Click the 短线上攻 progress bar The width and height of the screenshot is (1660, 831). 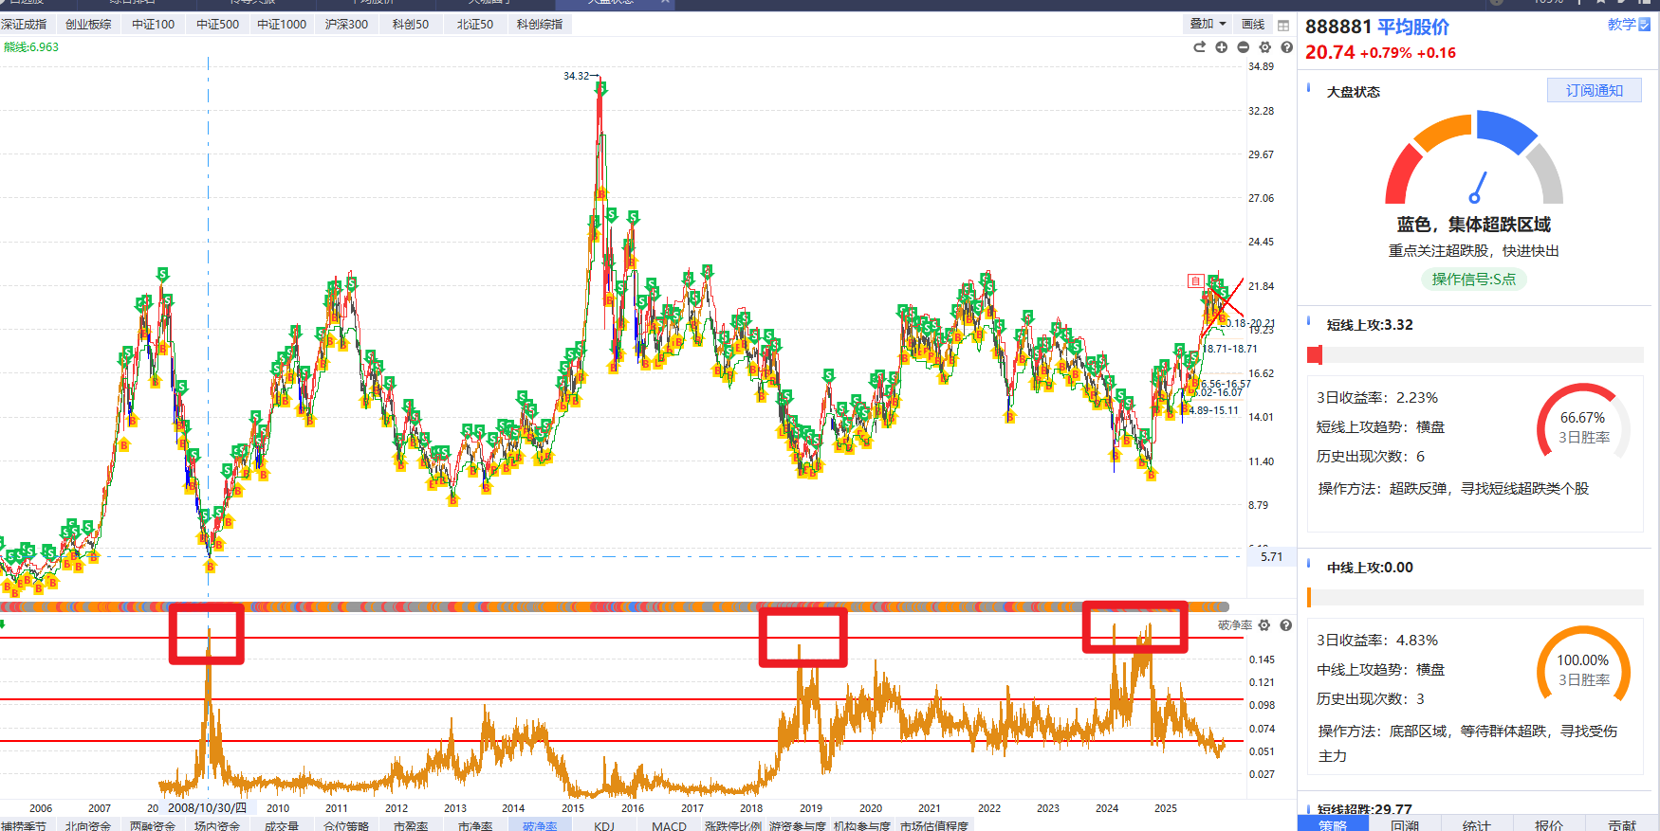coord(1475,354)
